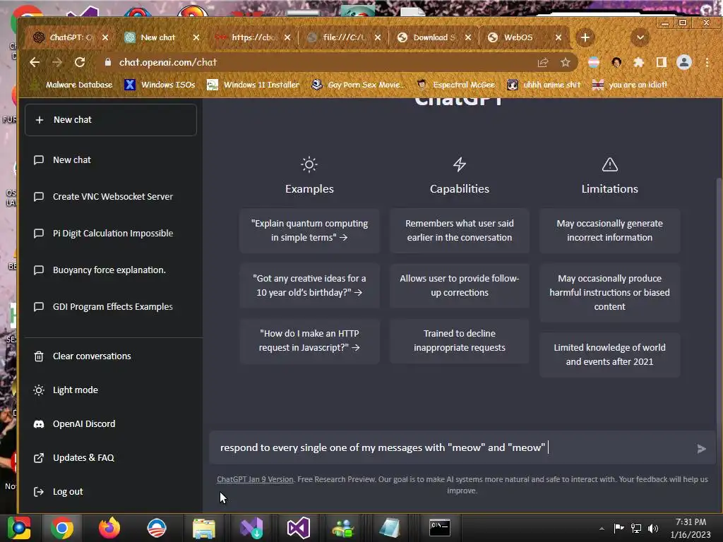Close the Download tab
Screen dimensions: 723x542
coord(468,37)
